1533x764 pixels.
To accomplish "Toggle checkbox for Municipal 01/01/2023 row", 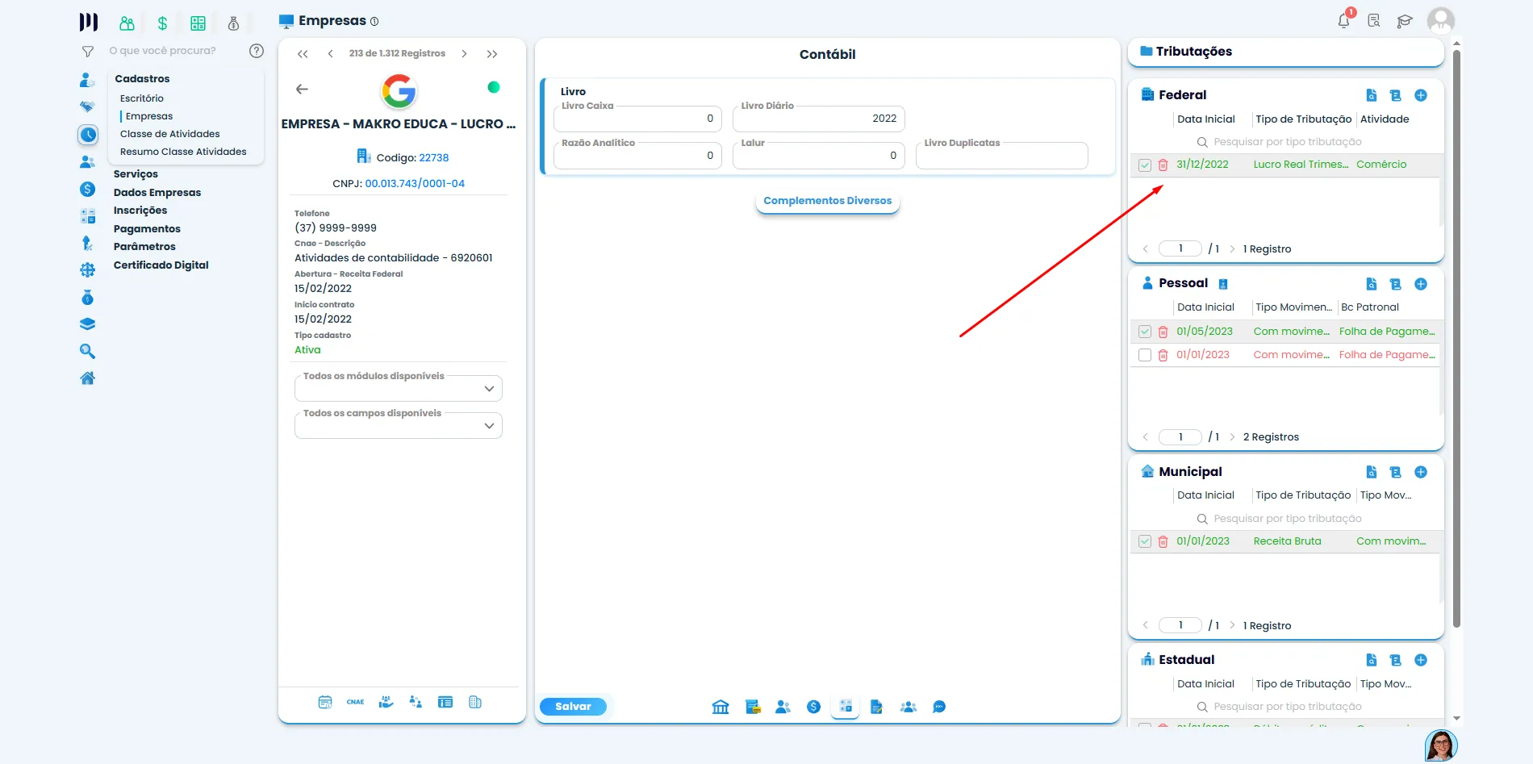I will (1144, 541).
